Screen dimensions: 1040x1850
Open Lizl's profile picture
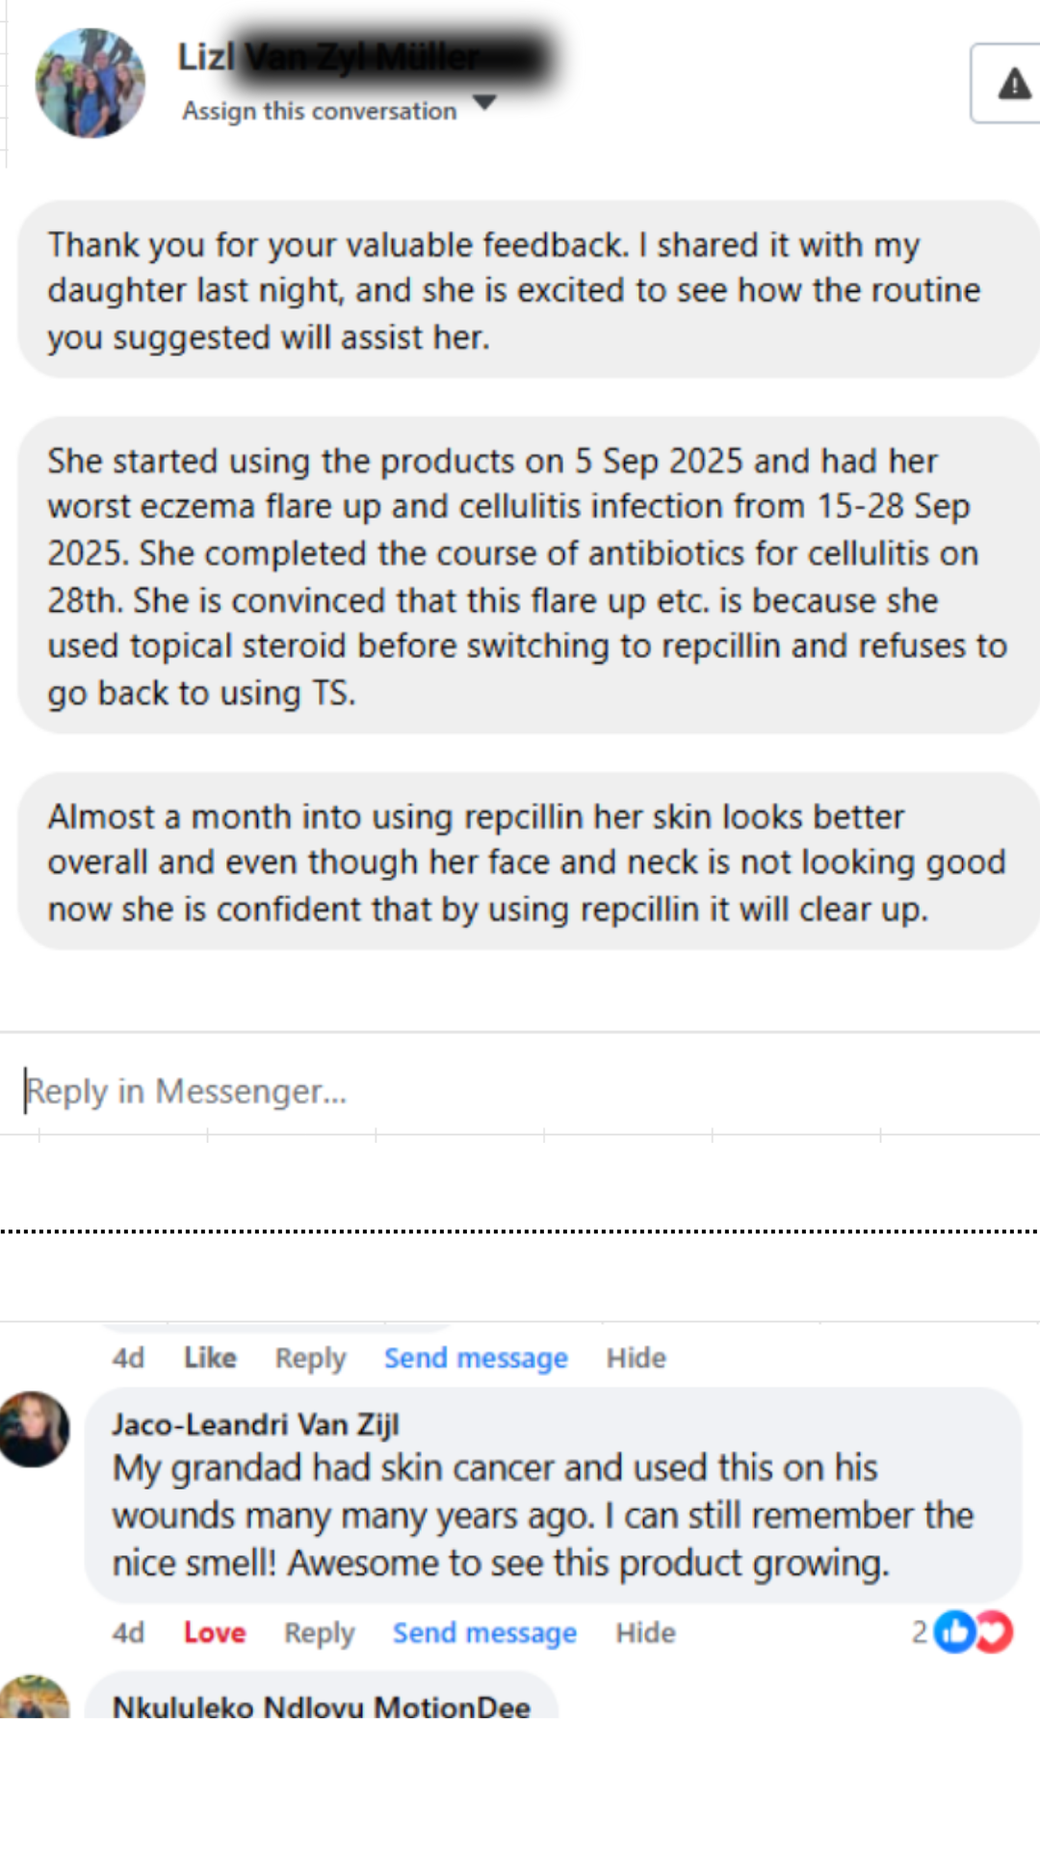(90, 84)
